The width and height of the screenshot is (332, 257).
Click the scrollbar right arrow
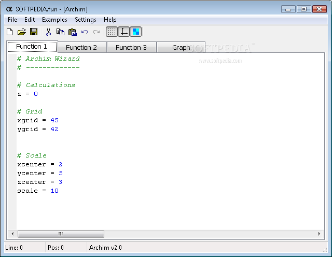(x=320, y=234)
